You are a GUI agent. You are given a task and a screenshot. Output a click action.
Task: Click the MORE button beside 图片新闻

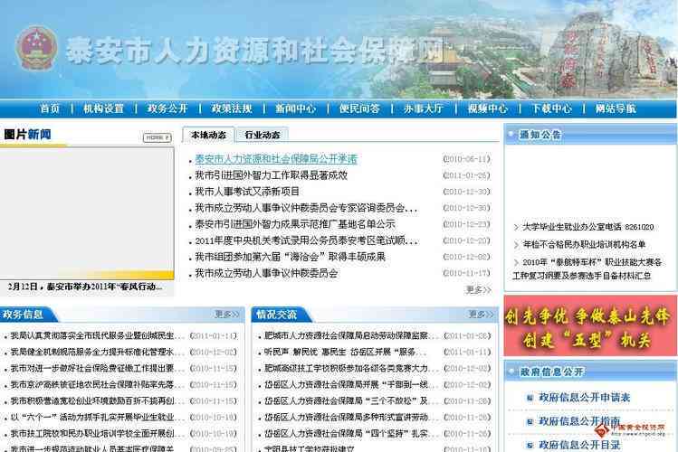click(x=158, y=137)
